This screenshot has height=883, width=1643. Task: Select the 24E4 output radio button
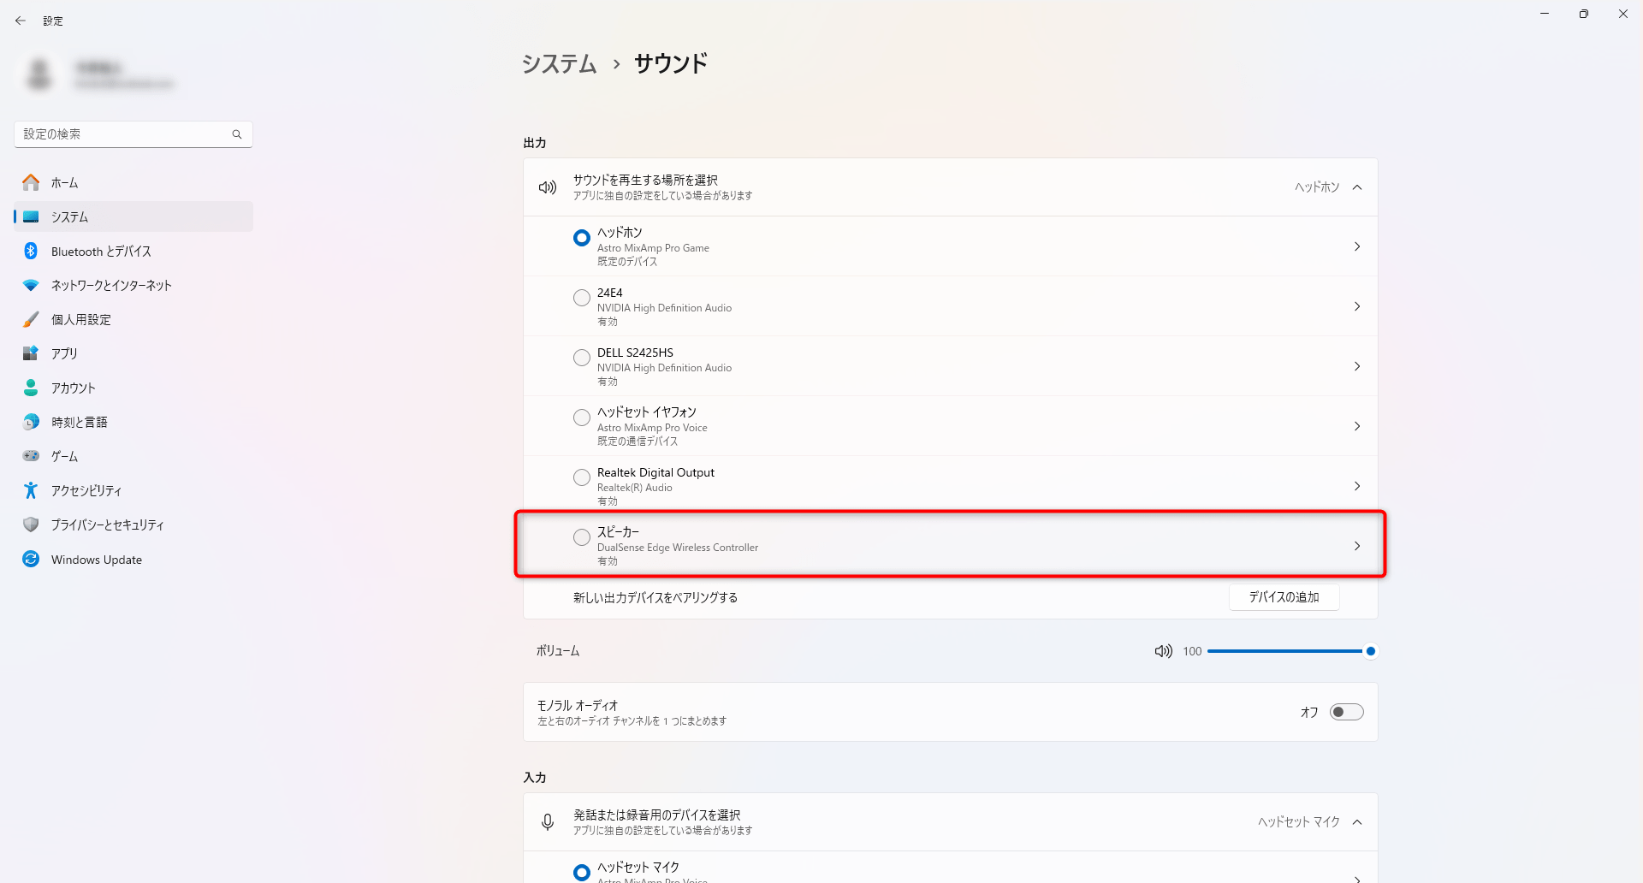582,298
